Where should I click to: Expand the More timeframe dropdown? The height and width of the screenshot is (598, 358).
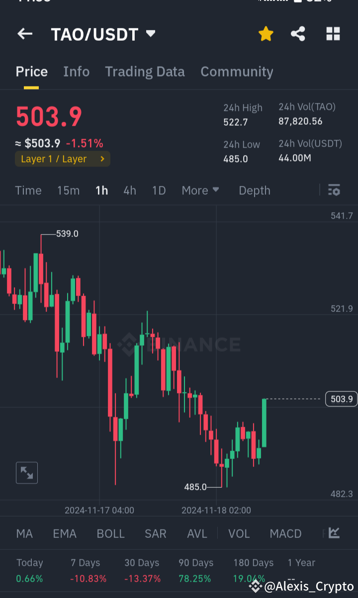tap(200, 190)
